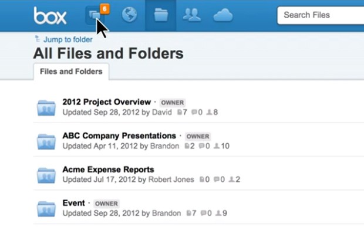Image resolution: width=364 pixels, height=230 pixels.
Task: Click the comments count on 2012 Project Overview
Action: (197, 112)
